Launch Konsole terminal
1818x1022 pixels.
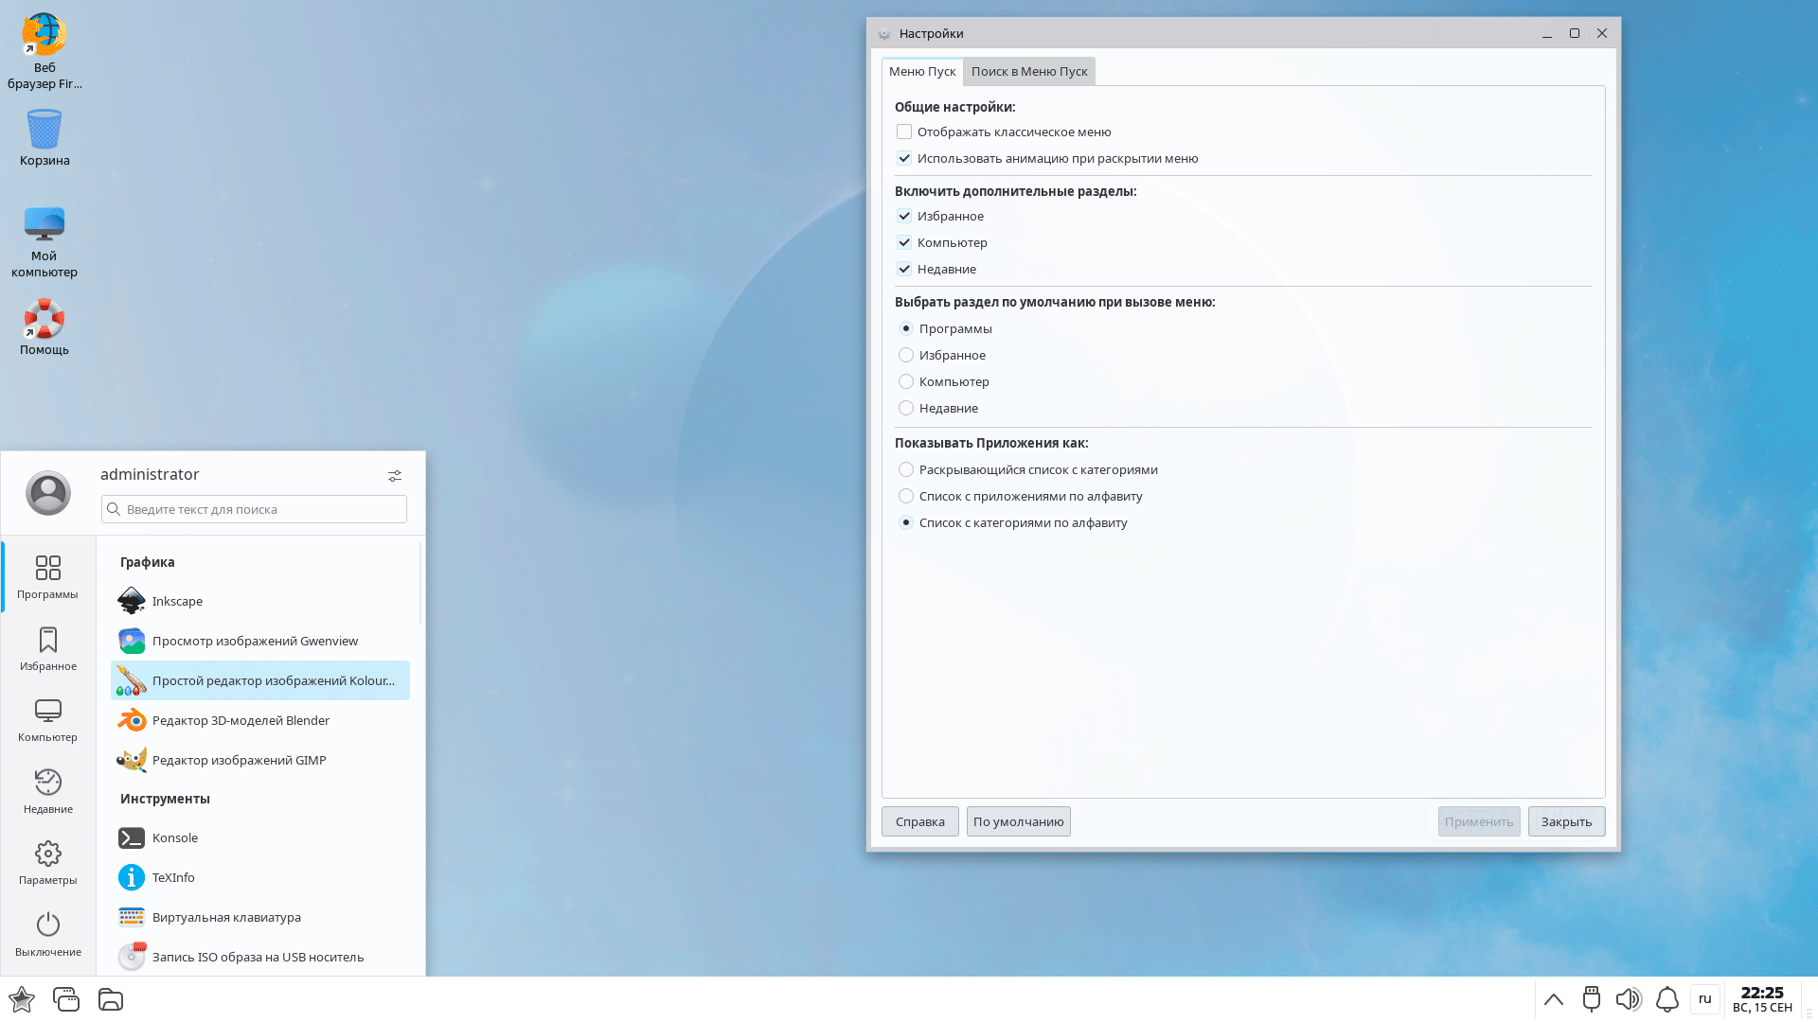click(175, 838)
